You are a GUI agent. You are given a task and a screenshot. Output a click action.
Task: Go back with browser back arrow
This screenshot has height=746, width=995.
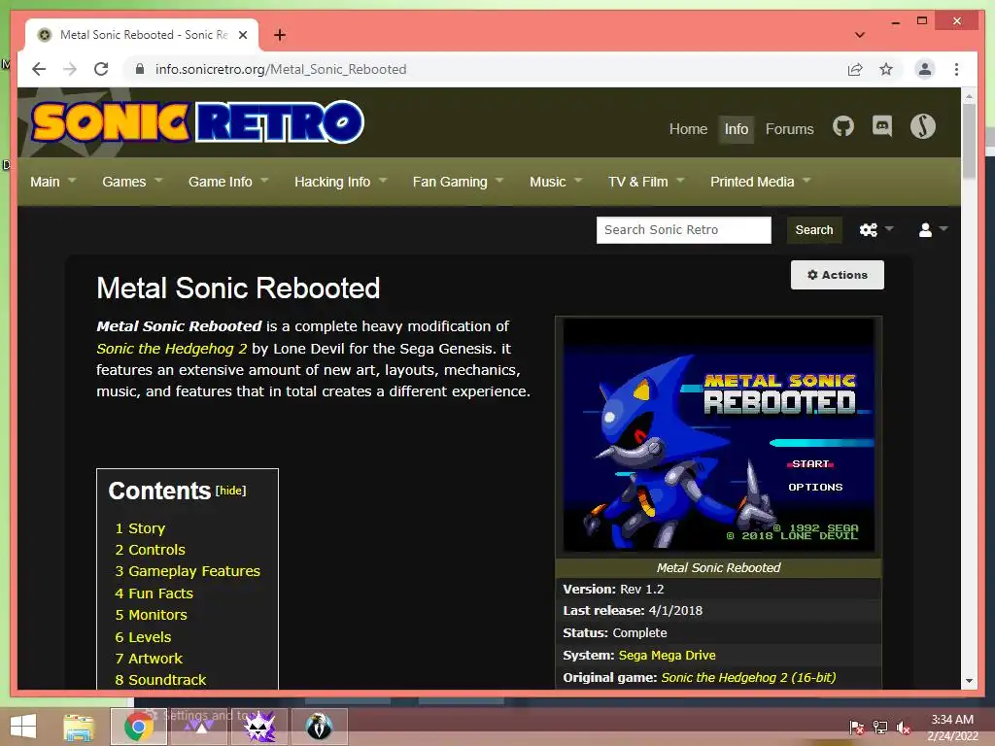coord(39,69)
